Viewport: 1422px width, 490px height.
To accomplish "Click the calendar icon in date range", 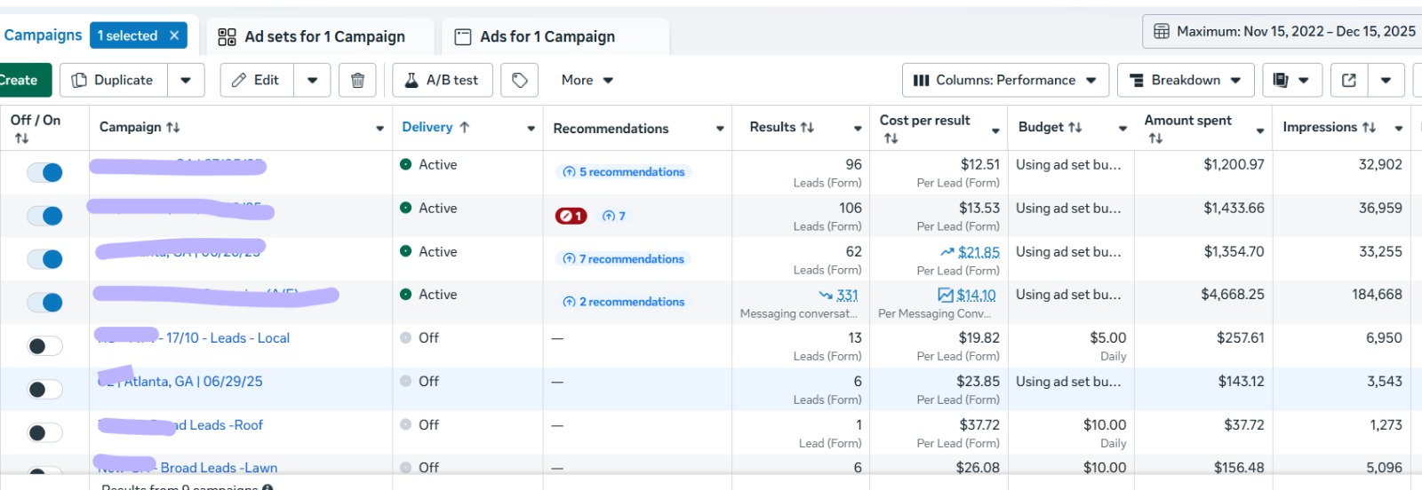I will click(1161, 31).
